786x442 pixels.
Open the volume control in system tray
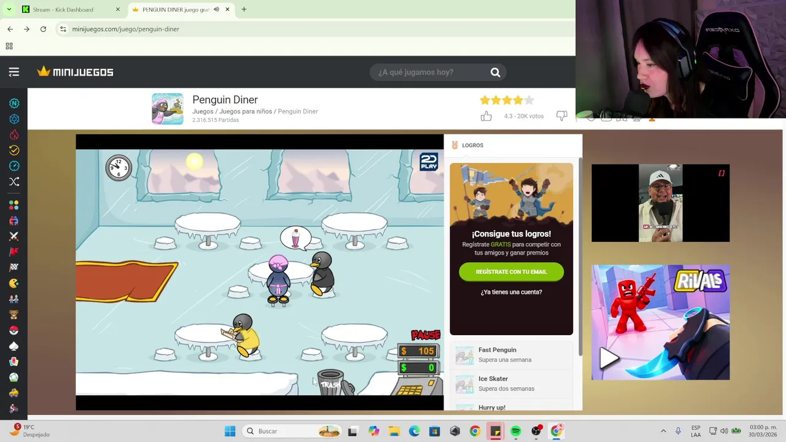tap(724, 431)
